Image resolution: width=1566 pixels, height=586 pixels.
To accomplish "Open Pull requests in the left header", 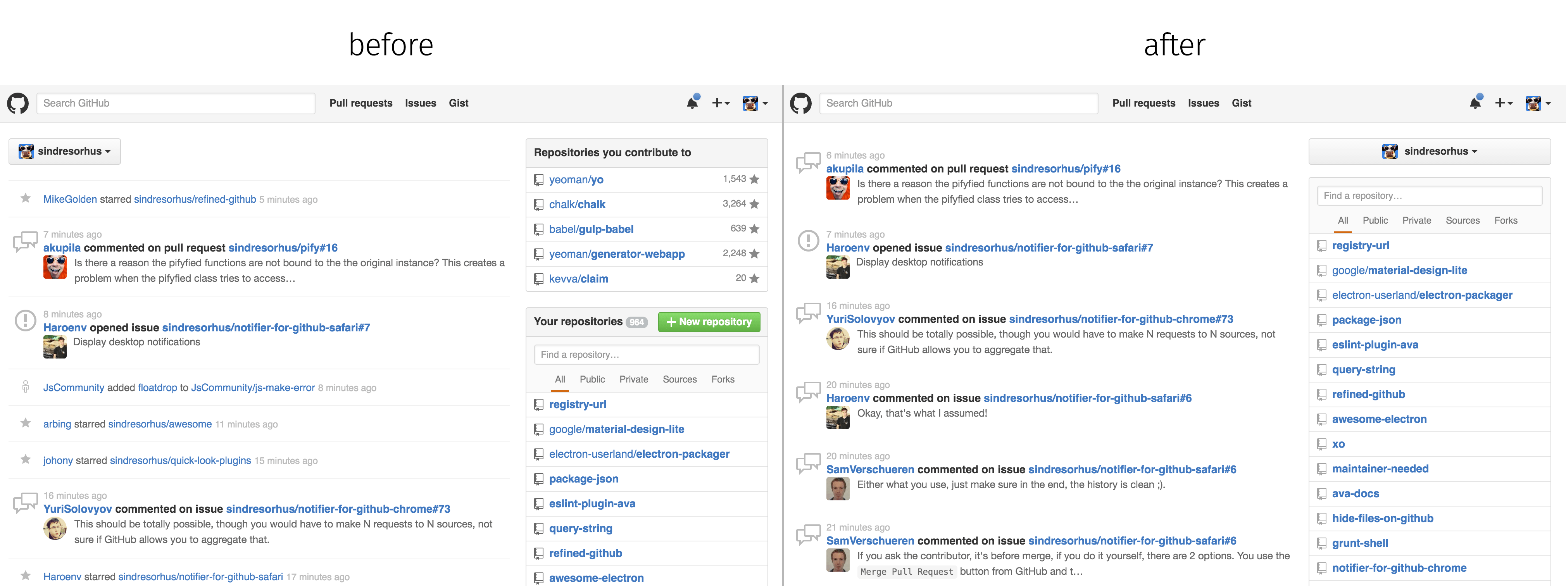I will (360, 103).
